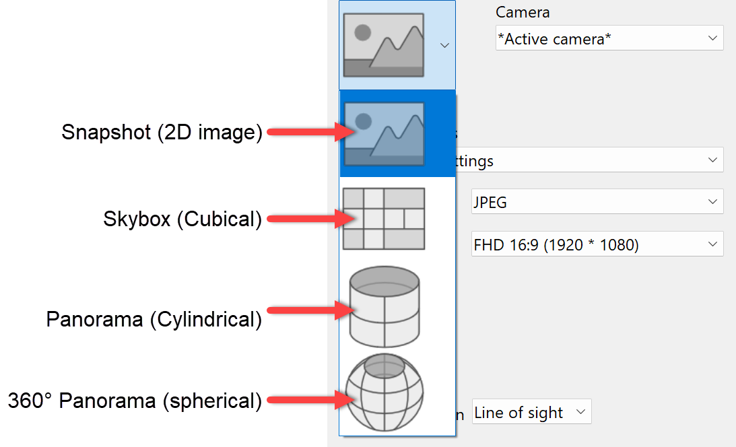
Task: Select the 360° Panorama (spherical) option
Action: coord(383,392)
